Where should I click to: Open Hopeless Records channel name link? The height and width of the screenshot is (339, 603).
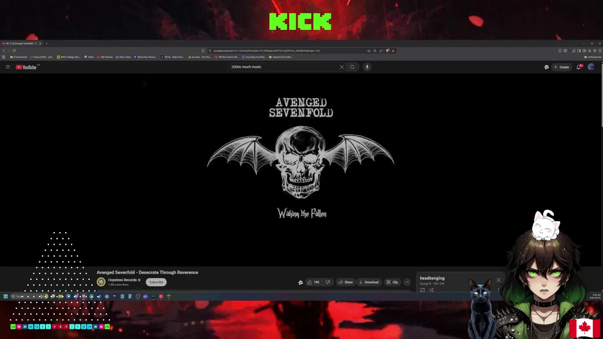point(122,280)
